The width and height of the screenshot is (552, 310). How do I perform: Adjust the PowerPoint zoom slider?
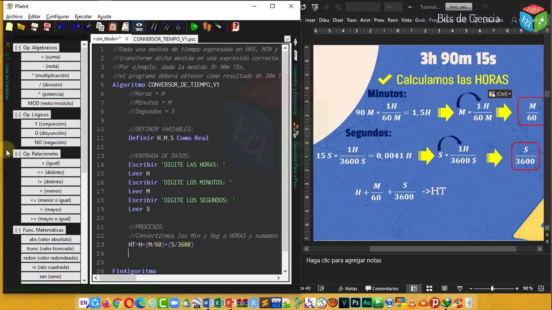(492, 288)
